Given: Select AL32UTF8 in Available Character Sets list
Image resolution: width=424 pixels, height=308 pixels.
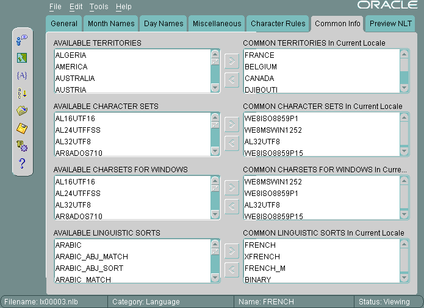Looking at the screenshot, I should pos(73,142).
